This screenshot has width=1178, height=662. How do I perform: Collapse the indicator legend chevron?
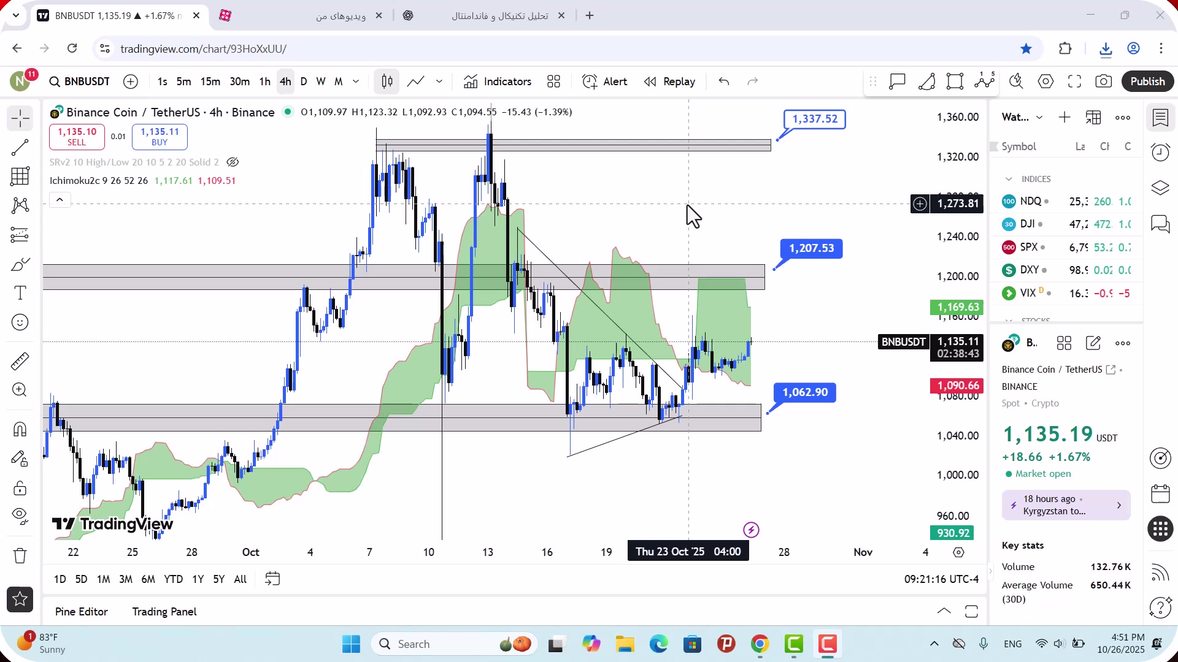(60, 200)
